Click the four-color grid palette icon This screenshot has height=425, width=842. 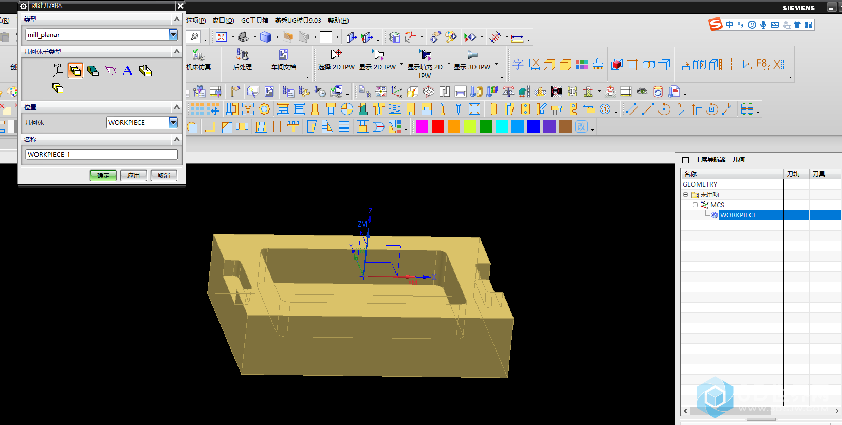click(x=582, y=64)
